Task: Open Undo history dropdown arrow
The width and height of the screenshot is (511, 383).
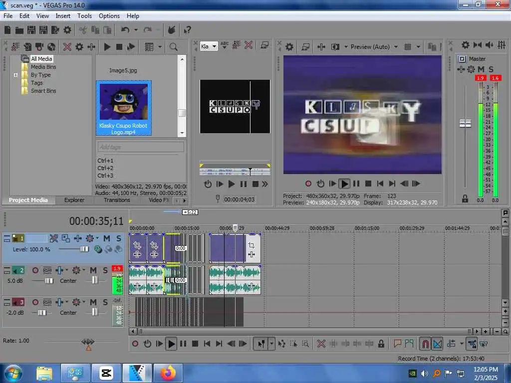Action: pos(136,30)
